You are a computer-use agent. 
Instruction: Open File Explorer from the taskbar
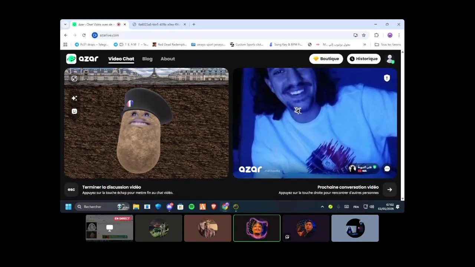tap(136, 207)
